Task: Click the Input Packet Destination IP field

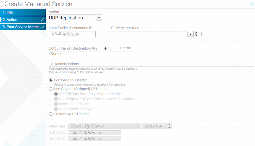Action: 72,34
